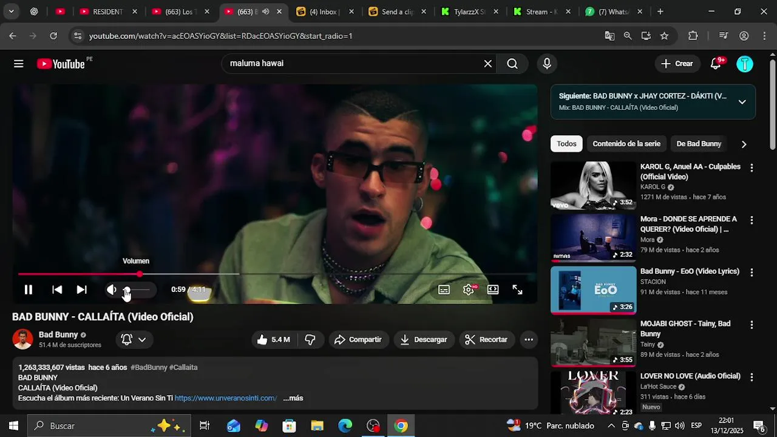Go back with the browser back arrow

(13, 36)
